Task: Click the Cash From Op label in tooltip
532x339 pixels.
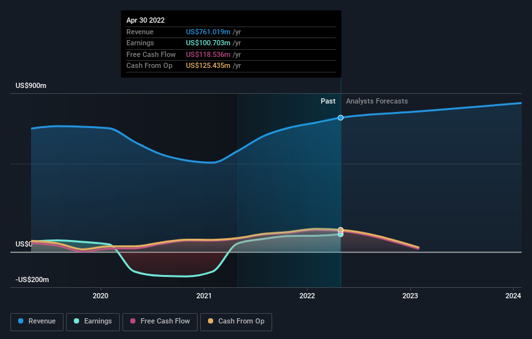Action: point(149,66)
